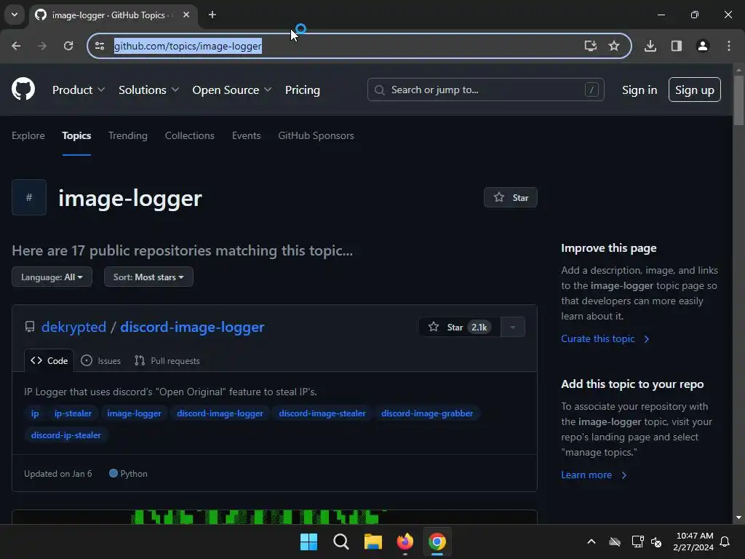Select the Code tab of repository
This screenshot has width=745, height=559.
(49, 361)
